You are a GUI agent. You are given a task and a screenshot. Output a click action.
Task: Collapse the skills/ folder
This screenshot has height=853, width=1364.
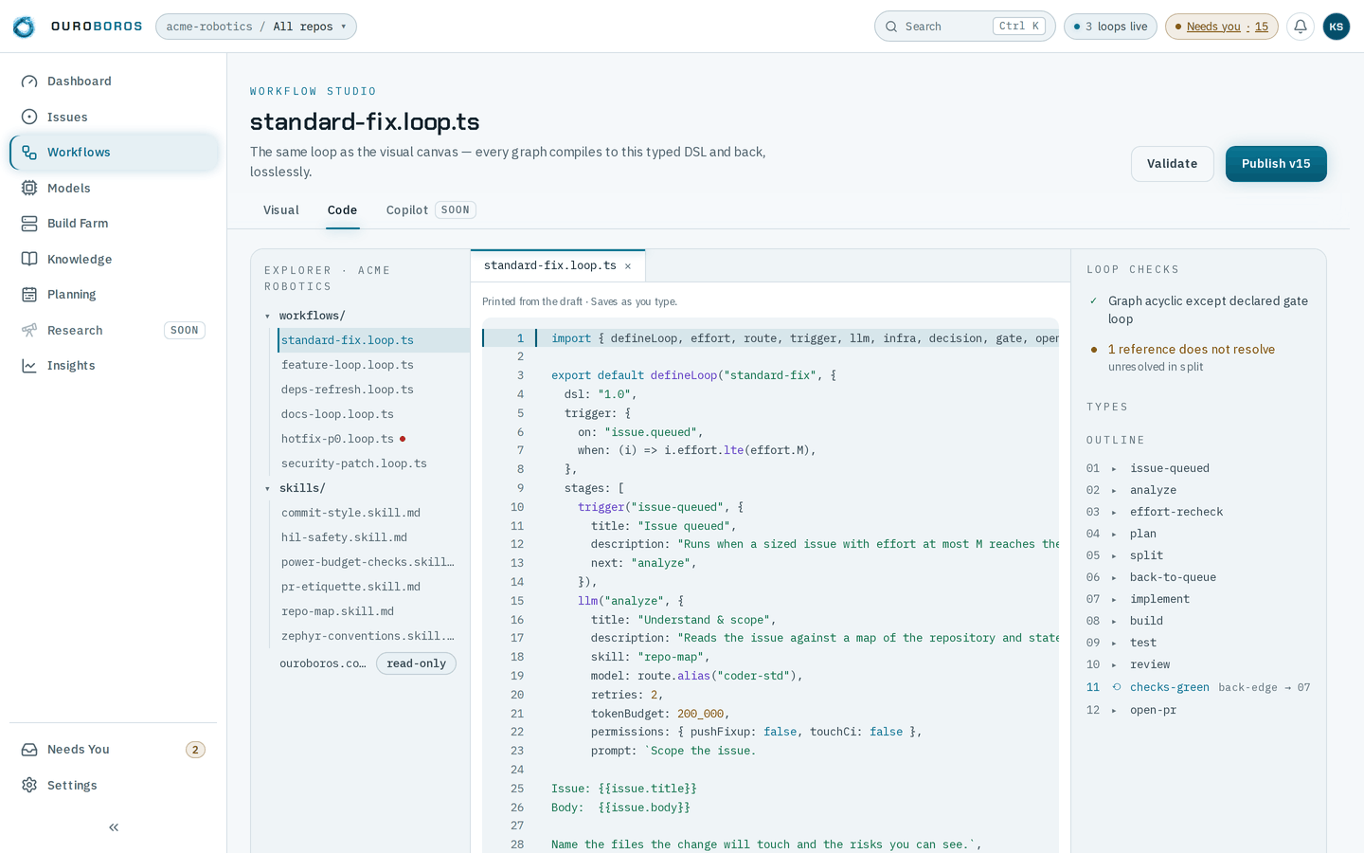tap(267, 489)
